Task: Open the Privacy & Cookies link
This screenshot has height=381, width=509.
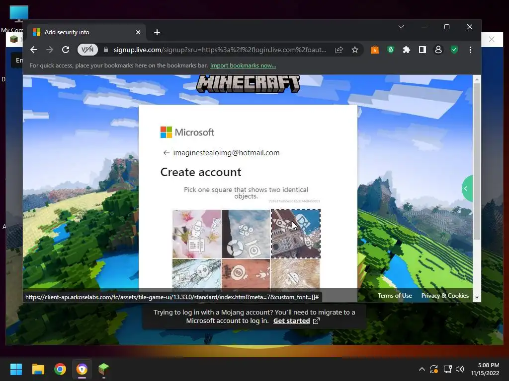Action: coord(445,296)
